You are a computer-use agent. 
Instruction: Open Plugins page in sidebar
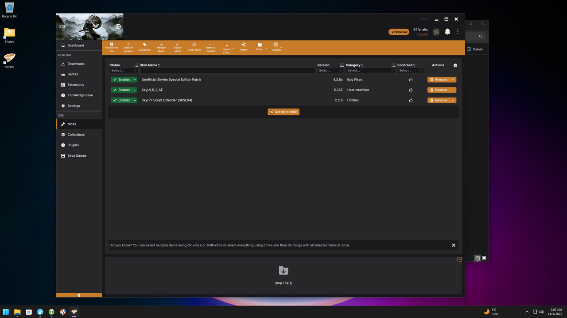pos(79,145)
